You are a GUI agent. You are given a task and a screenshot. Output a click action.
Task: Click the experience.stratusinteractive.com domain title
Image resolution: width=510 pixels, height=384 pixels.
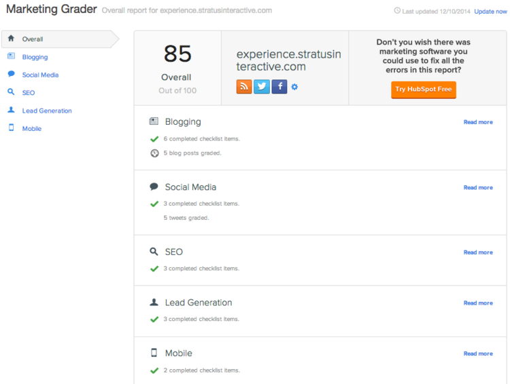(288, 60)
